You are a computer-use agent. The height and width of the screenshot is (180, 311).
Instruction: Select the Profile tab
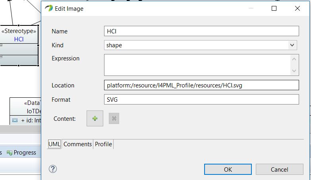click(103, 144)
